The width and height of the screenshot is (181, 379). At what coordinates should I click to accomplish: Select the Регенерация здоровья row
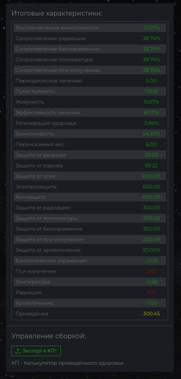(x=90, y=123)
